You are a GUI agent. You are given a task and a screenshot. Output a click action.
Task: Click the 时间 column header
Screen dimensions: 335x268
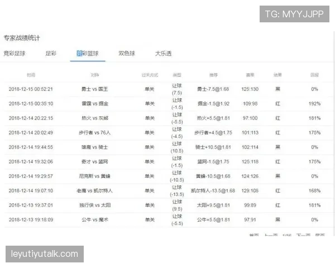pyautogui.click(x=31, y=75)
